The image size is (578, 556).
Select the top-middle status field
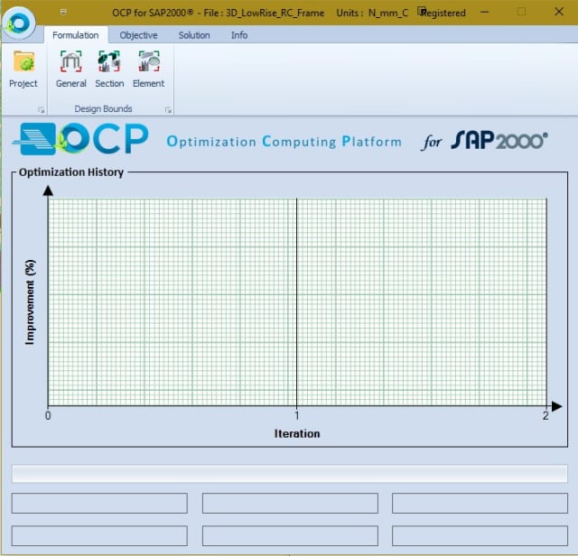290,503
